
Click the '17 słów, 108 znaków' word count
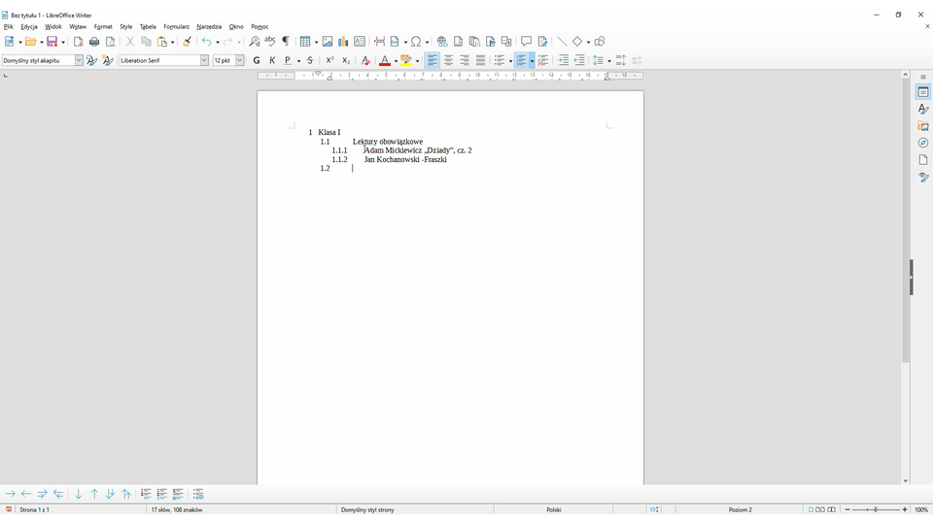tap(177, 509)
